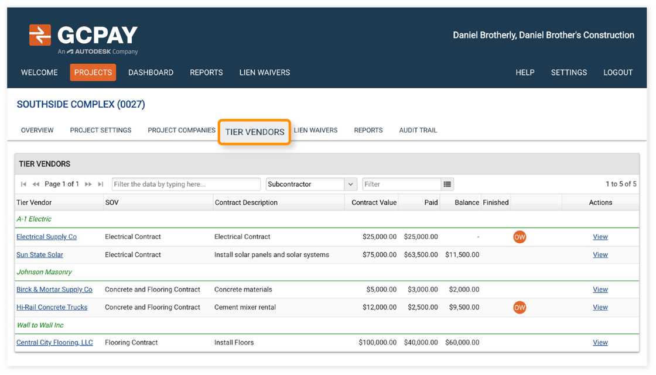The height and width of the screenshot is (375, 656).
Task: Click Logout in the header
Action: 618,73
